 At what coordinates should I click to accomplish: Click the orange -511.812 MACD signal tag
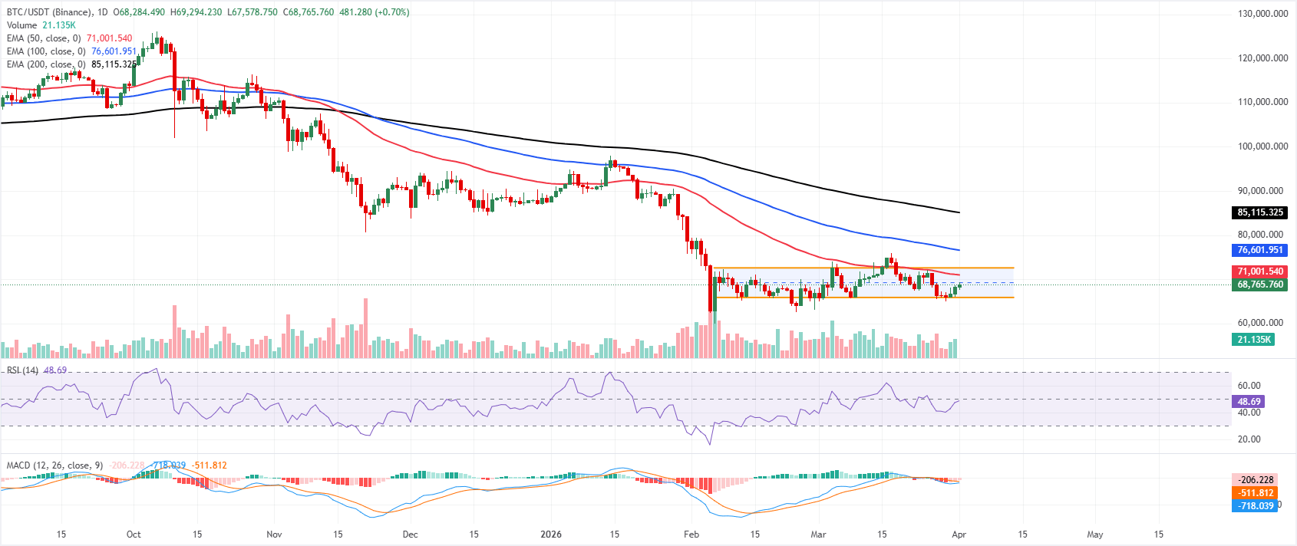(1255, 493)
